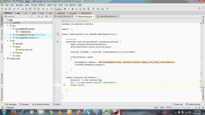Open the app run configuration dropdown

[59, 9]
